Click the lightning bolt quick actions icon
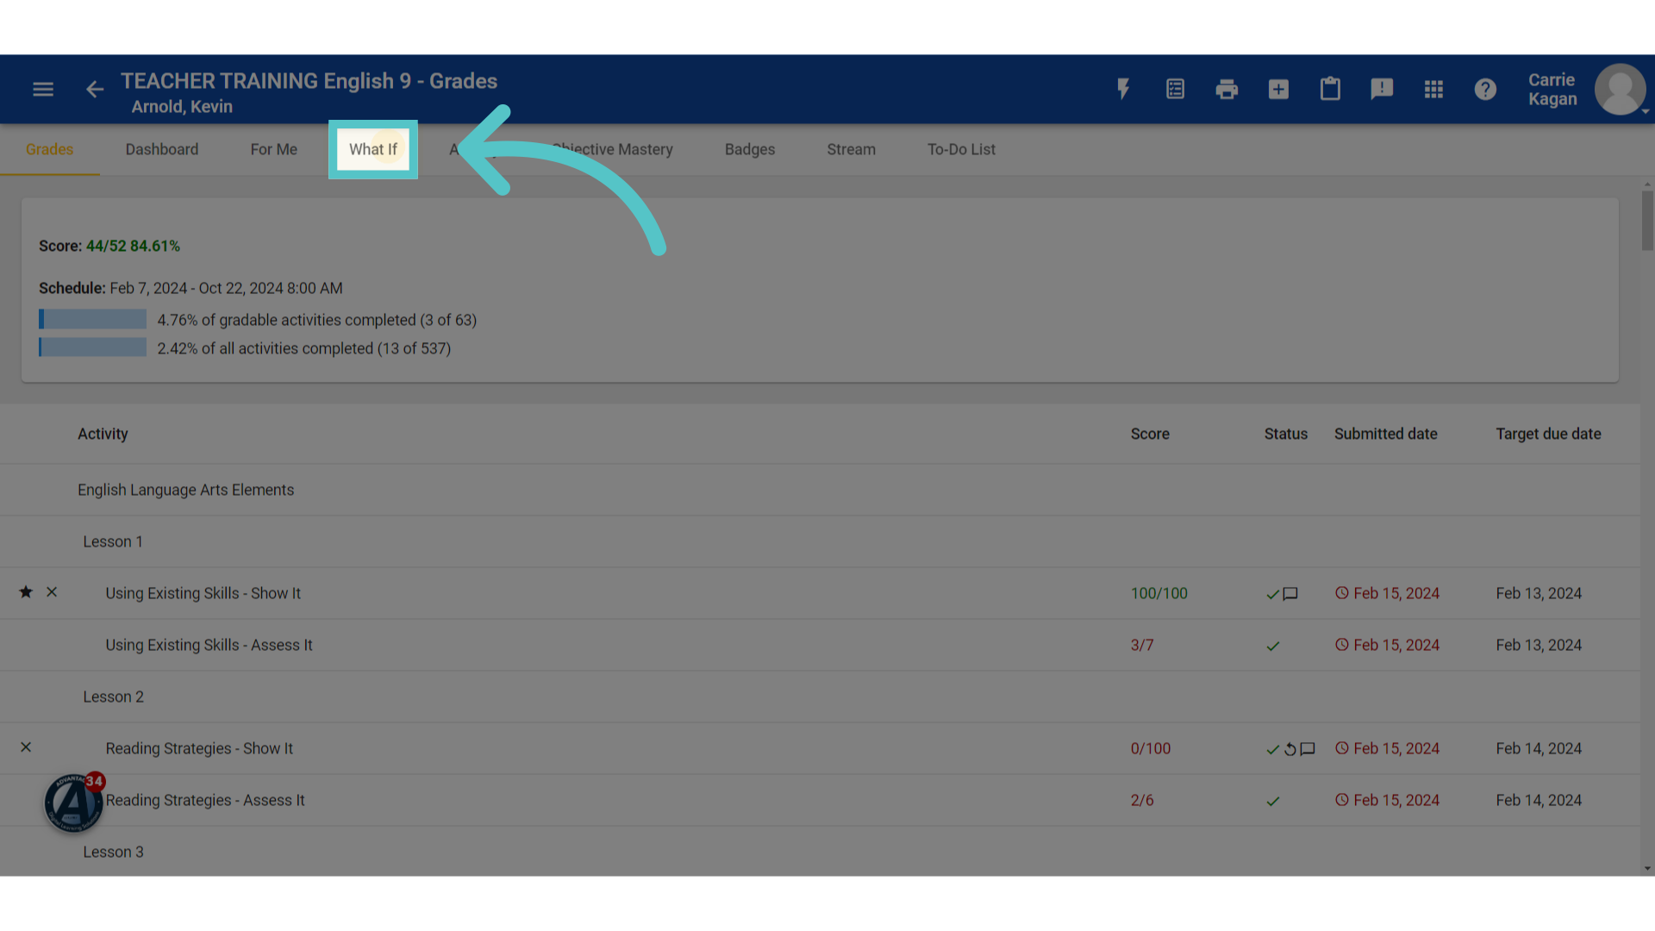 pyautogui.click(x=1123, y=89)
